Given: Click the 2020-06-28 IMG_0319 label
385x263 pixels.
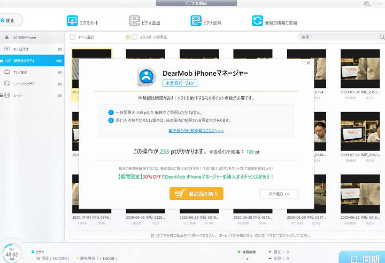Looking at the screenshot, I should (x=199, y=217).
